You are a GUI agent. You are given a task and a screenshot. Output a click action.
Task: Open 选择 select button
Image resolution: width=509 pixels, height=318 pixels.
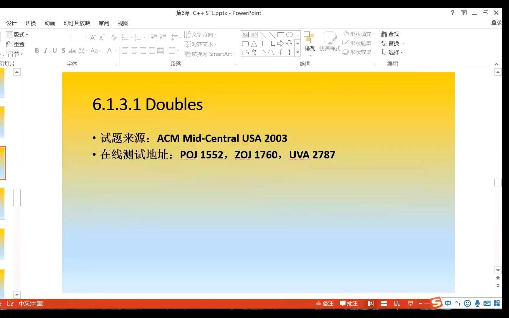pos(392,52)
